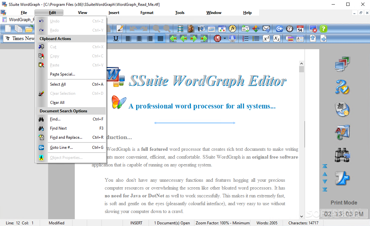Click the page right-arrow icon

coord(324,38)
